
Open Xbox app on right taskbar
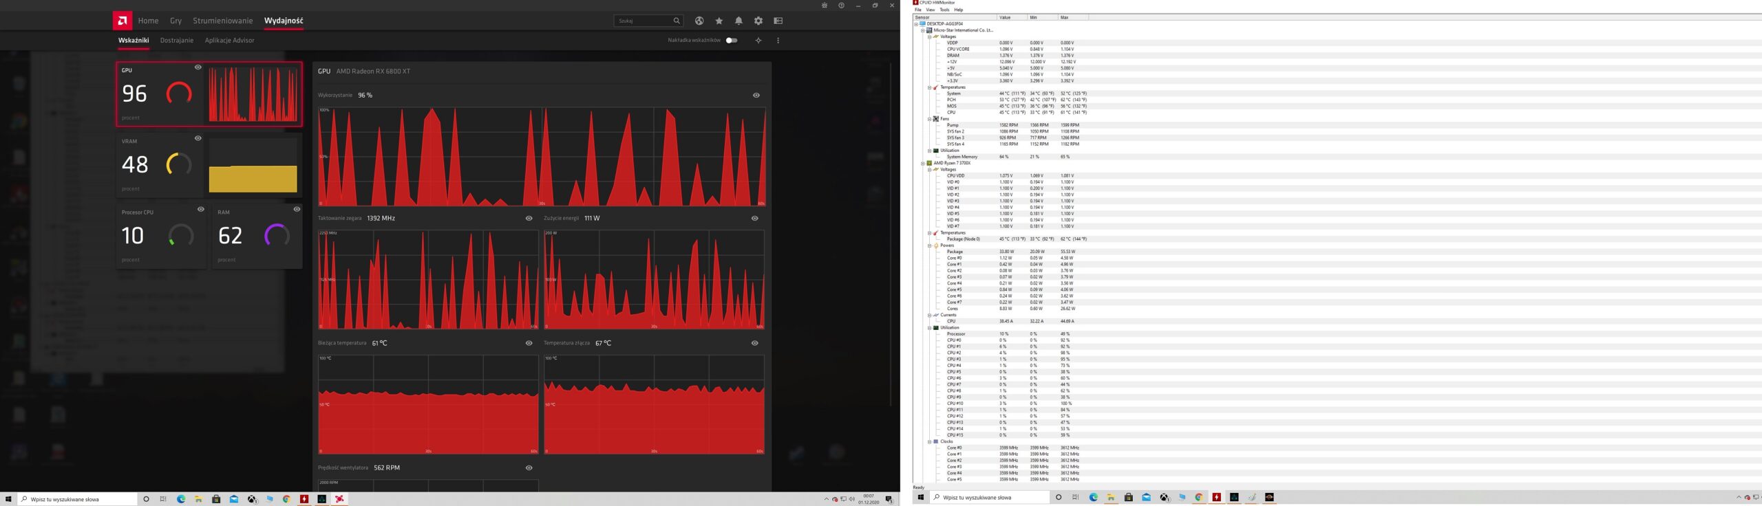click(1164, 497)
